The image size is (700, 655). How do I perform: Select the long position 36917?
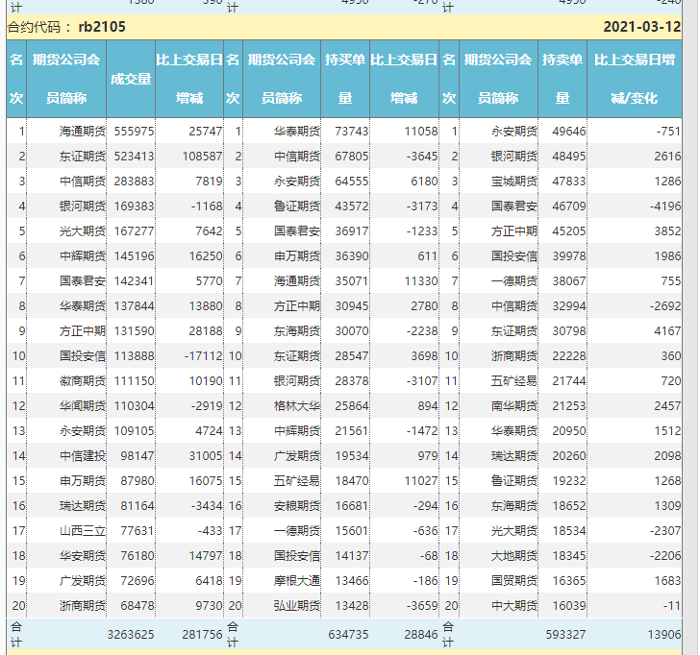352,230
